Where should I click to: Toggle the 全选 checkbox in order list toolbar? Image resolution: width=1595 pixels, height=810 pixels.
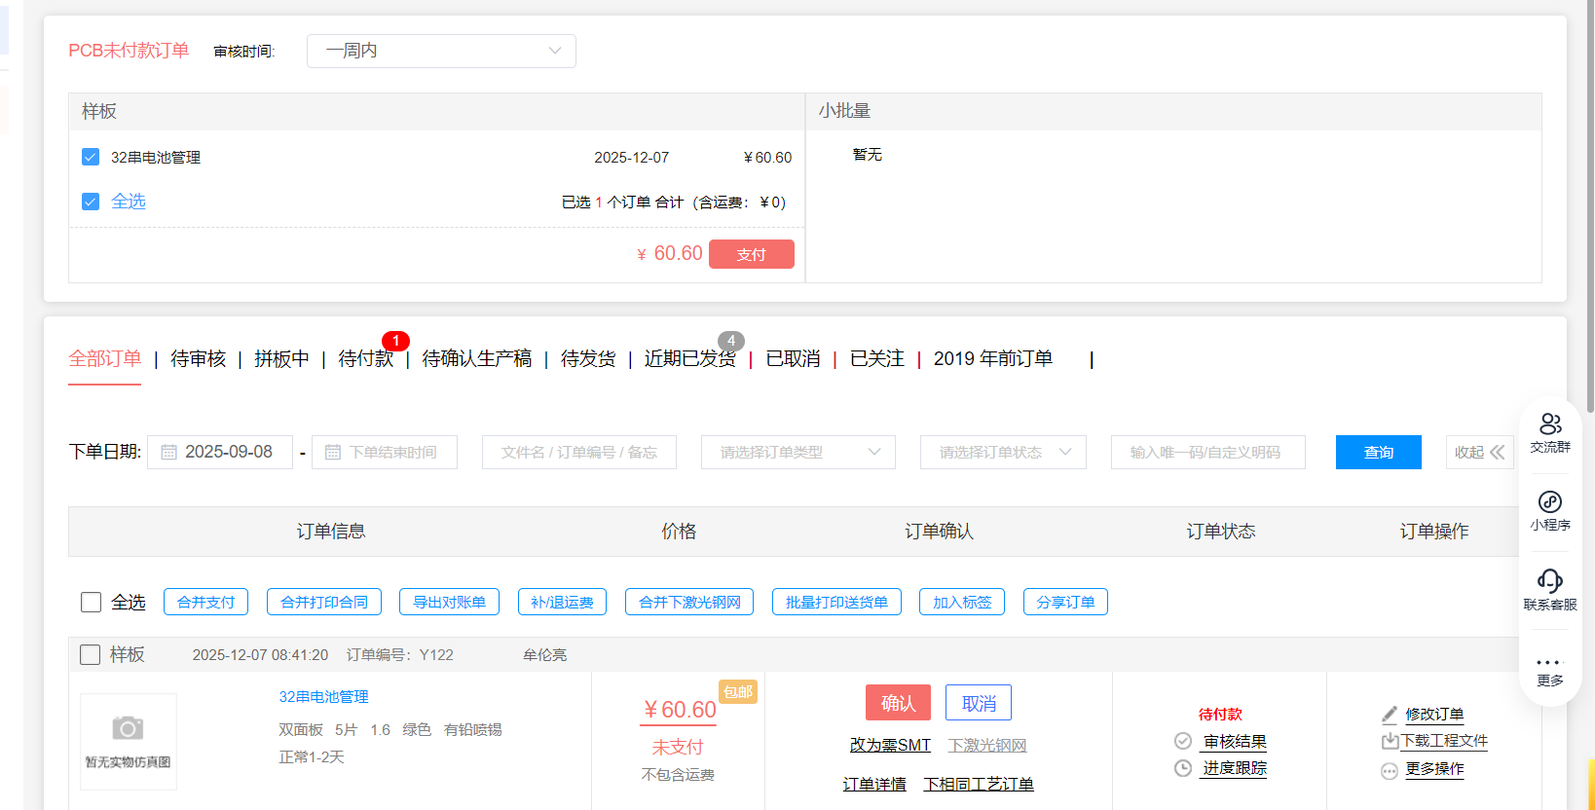92,603
